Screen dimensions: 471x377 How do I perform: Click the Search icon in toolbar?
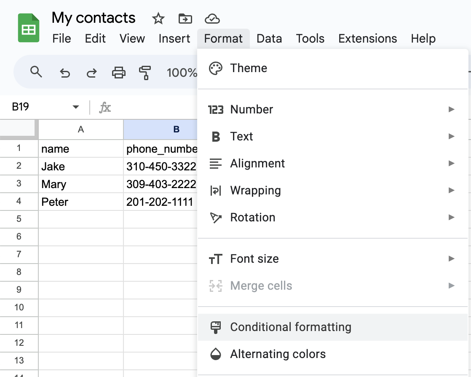36,73
